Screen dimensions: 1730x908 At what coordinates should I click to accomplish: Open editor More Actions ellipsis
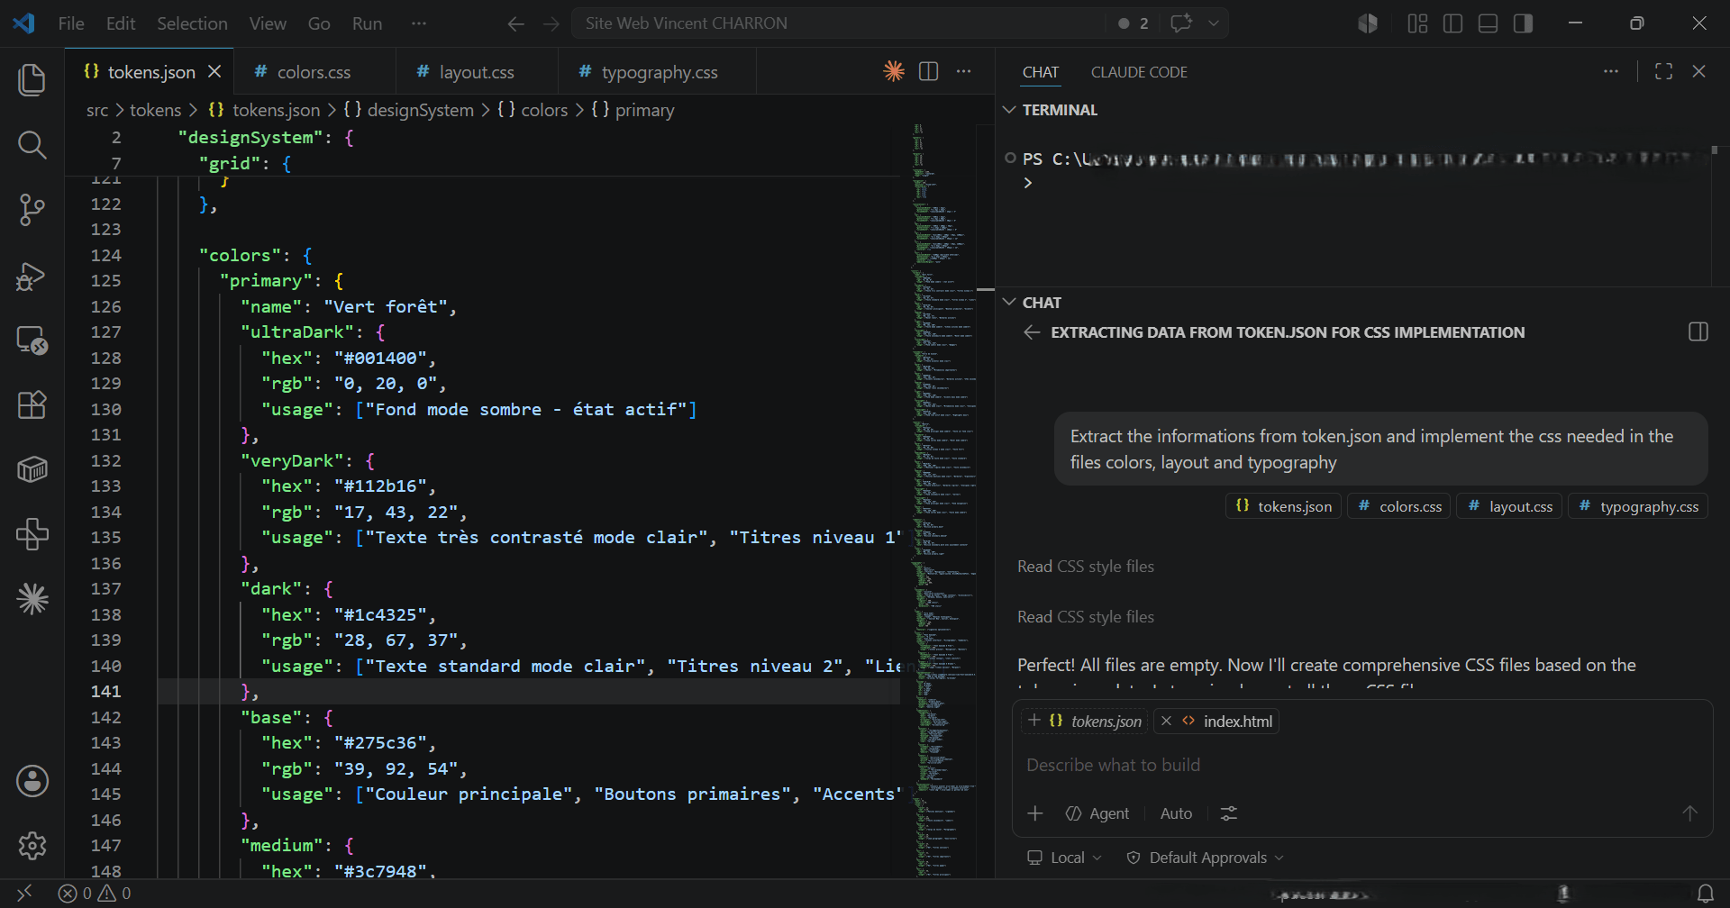pos(964,71)
